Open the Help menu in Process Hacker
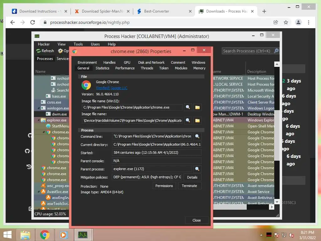Image resolution: width=321 pixels, height=241 pixels. [x=112, y=44]
